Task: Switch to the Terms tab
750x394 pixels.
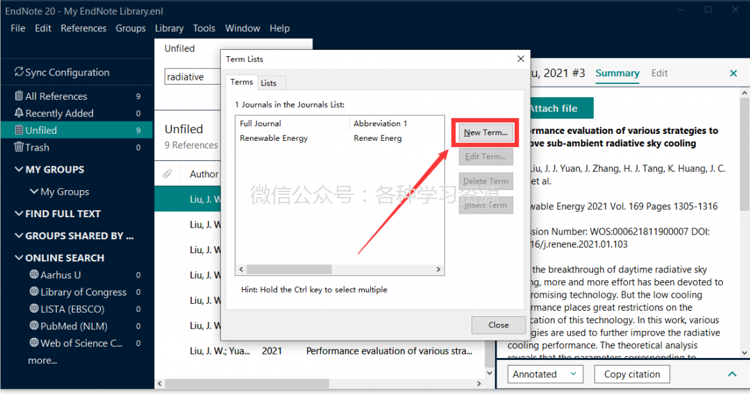Action: coord(242,82)
